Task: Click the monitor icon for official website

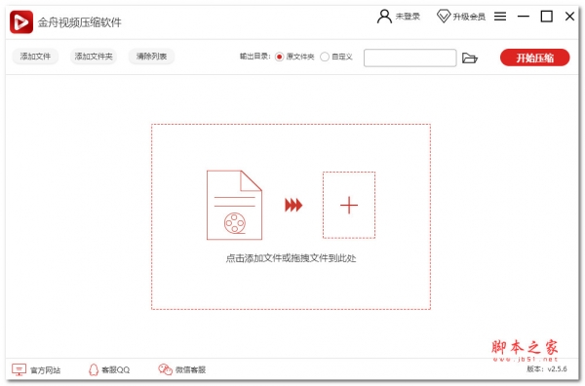Action: pos(19,369)
